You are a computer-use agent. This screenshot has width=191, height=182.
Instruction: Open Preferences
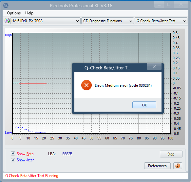click(157, 166)
